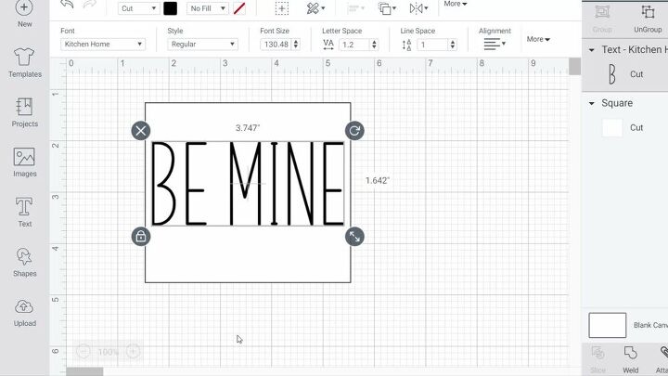Click the resize handle on selection
Viewport: 668px width, 376px height.
point(354,237)
